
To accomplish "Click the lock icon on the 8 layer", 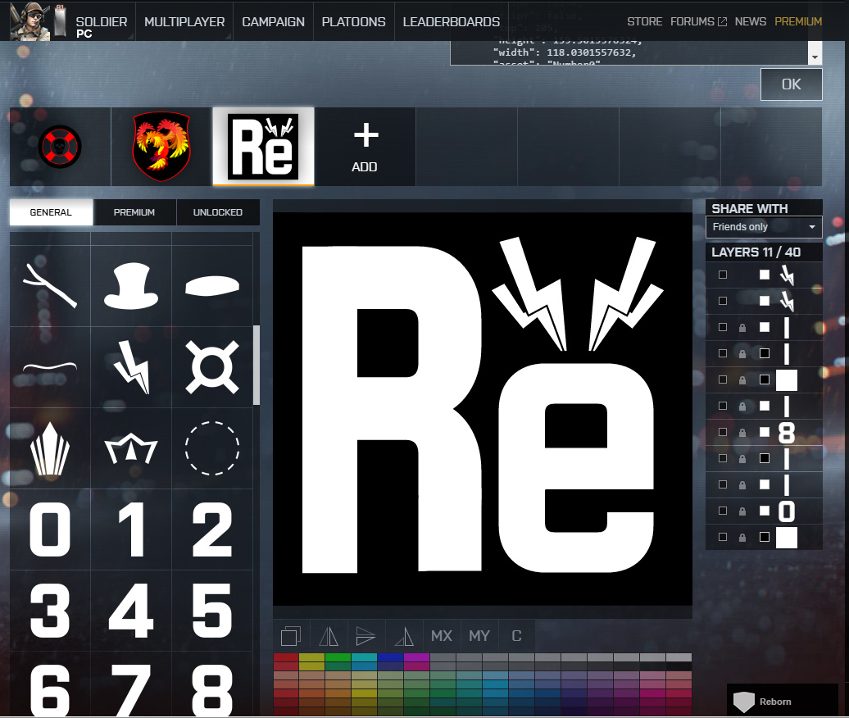I will pos(742,433).
